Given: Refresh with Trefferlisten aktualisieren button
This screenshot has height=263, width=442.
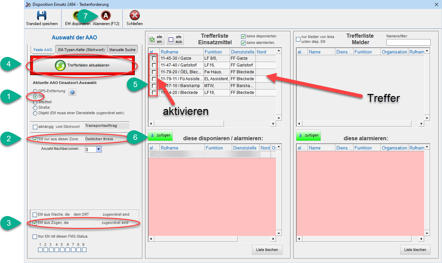Looking at the screenshot, I should coord(82,65).
